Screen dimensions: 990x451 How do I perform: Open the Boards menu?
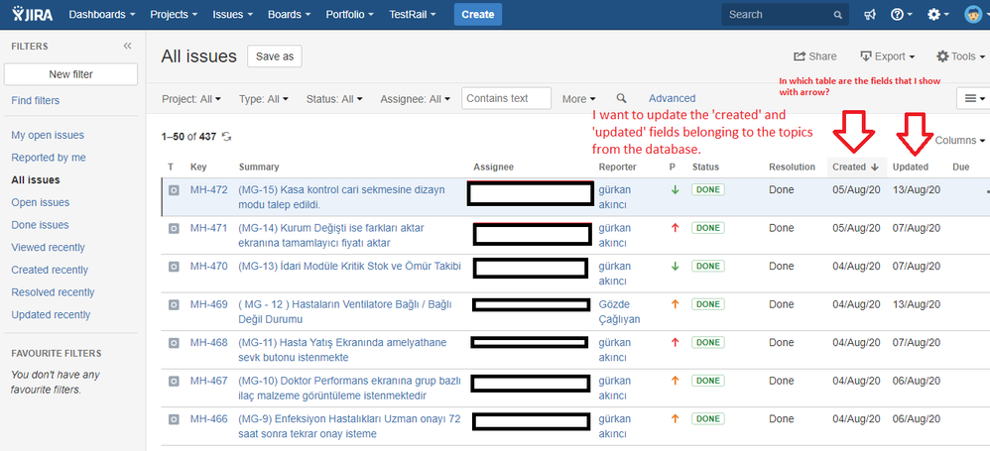289,15
